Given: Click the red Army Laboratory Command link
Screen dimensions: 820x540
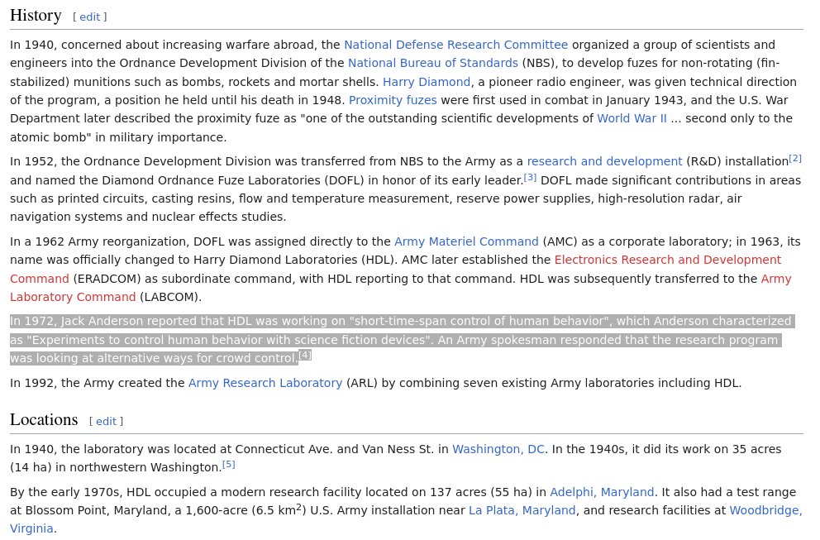Looking at the screenshot, I should (73, 297).
